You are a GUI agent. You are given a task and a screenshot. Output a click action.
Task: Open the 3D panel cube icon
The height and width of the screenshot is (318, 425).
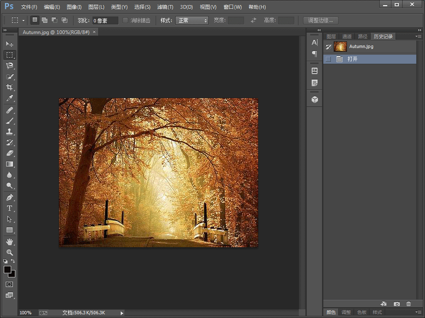[x=315, y=99]
